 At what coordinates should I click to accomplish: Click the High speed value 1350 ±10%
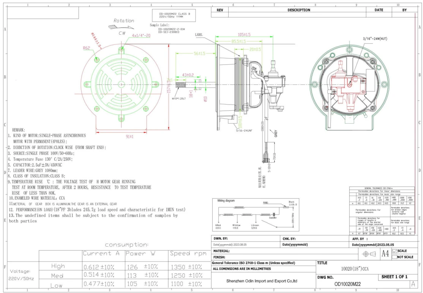(x=186, y=267)
